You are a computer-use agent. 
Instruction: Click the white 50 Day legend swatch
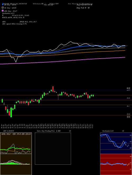click(x=3, y=7)
